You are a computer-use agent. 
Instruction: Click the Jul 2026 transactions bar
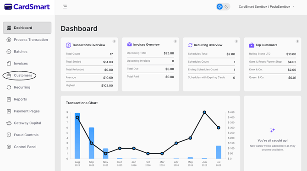tap(219, 152)
